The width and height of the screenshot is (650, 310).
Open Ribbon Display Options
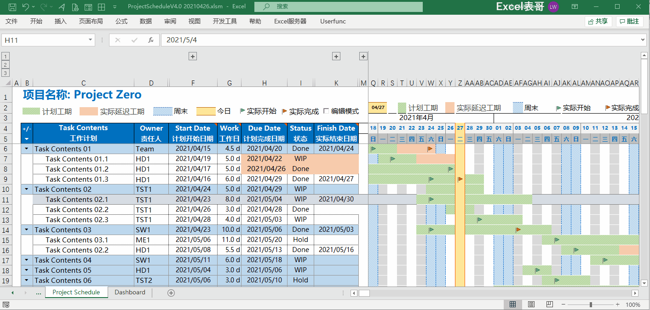click(x=575, y=6)
